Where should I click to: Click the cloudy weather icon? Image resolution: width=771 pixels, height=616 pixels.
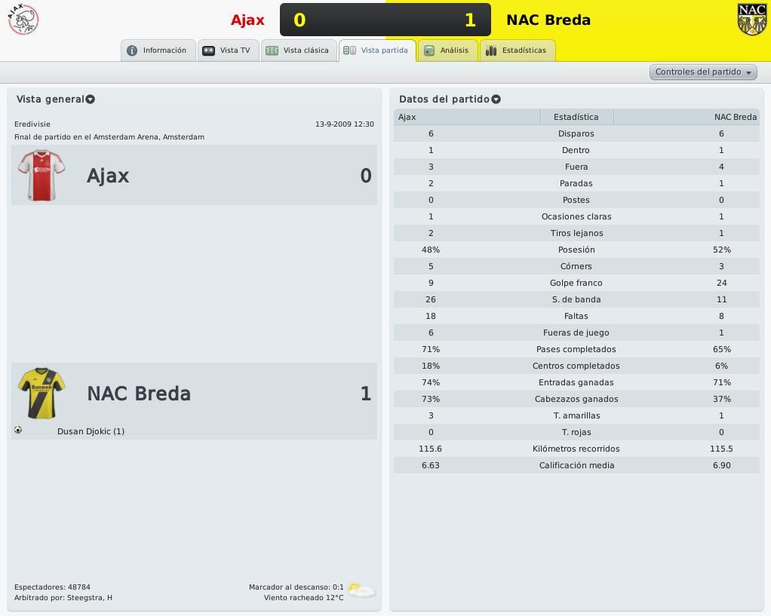[361, 590]
